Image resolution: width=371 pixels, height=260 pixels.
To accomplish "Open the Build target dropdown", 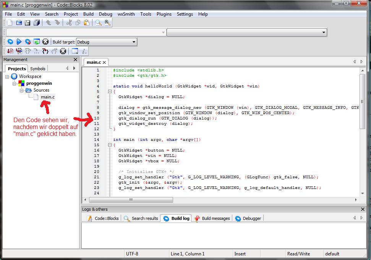I will (x=134, y=42).
